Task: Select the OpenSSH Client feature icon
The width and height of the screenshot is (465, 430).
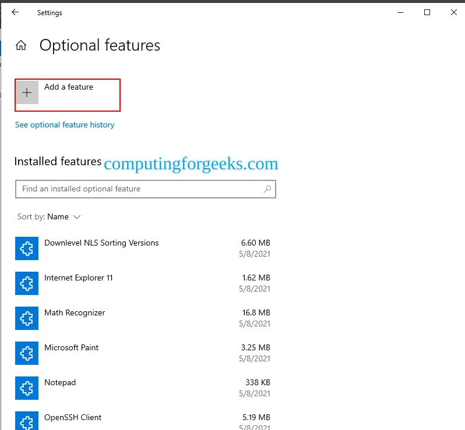Action: click(27, 421)
